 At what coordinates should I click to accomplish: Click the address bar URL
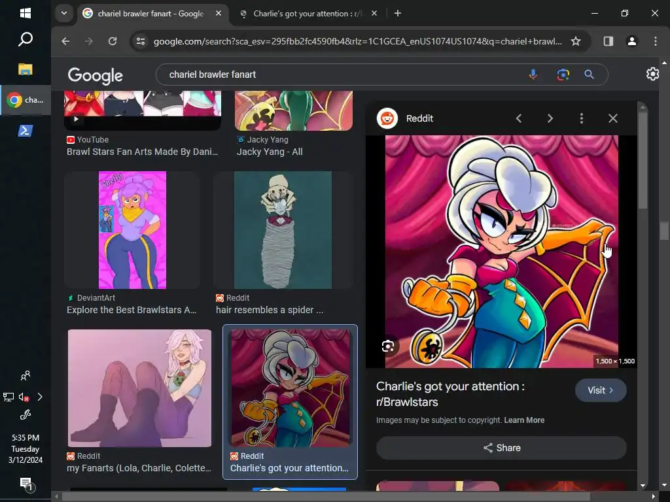(x=358, y=41)
